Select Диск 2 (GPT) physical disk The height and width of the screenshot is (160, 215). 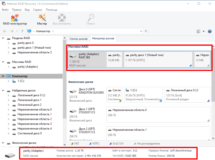coord(87,134)
